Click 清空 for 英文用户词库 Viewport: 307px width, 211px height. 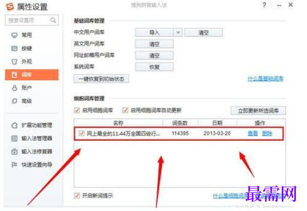[x=154, y=44]
